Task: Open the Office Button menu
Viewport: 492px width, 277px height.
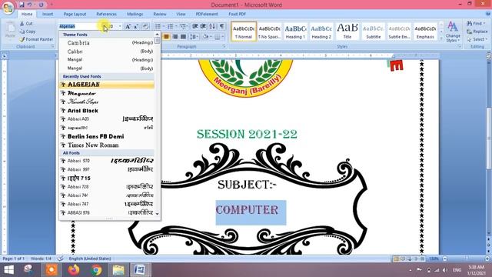Action: tap(8, 8)
